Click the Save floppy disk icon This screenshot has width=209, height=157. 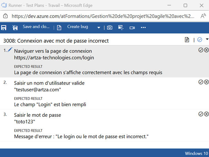[x=4, y=27]
